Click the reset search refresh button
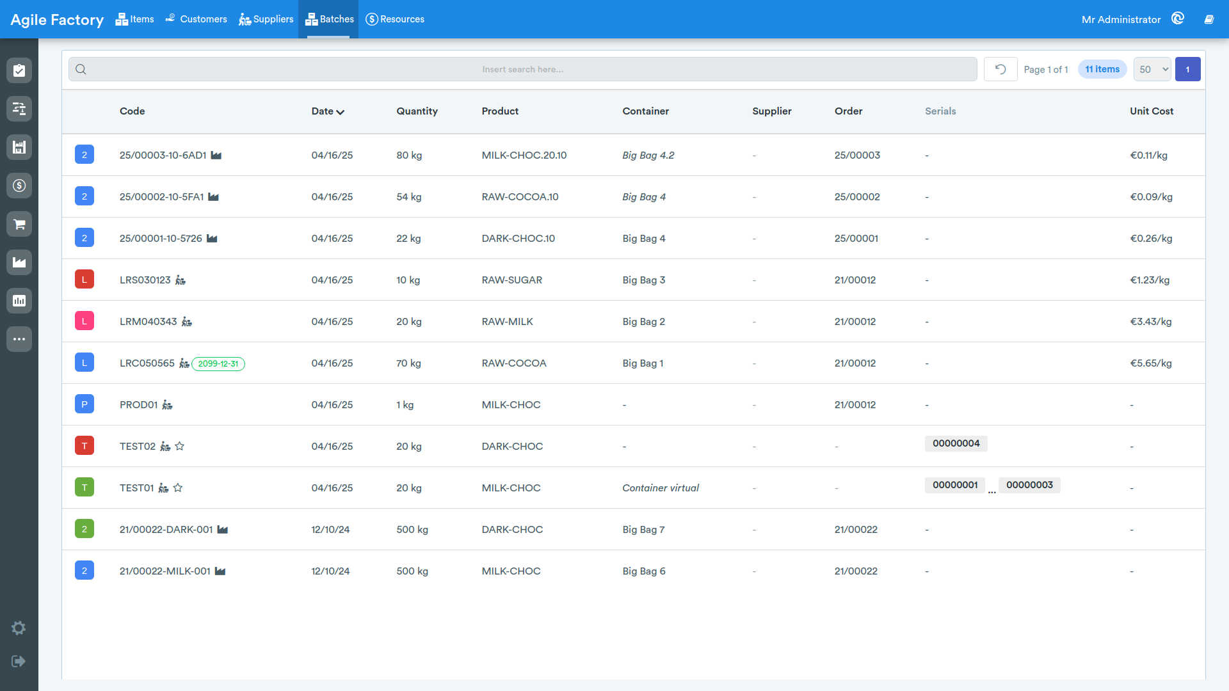 point(1000,69)
